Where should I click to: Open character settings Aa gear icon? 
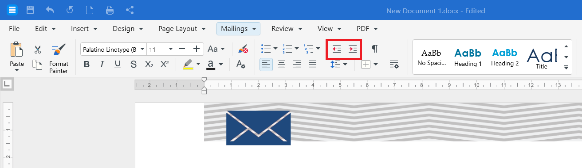click(x=241, y=65)
